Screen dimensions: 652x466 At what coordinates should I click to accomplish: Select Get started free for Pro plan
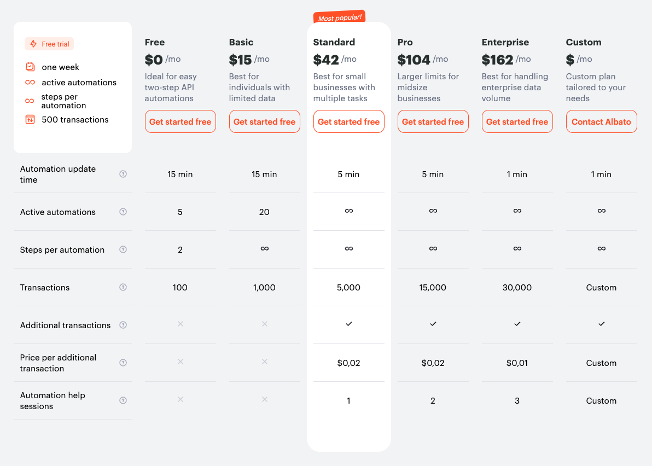(x=433, y=121)
